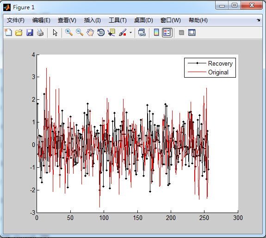
Task: Expand the toolbar dock arrow at menu right
Action: (x=258, y=20)
